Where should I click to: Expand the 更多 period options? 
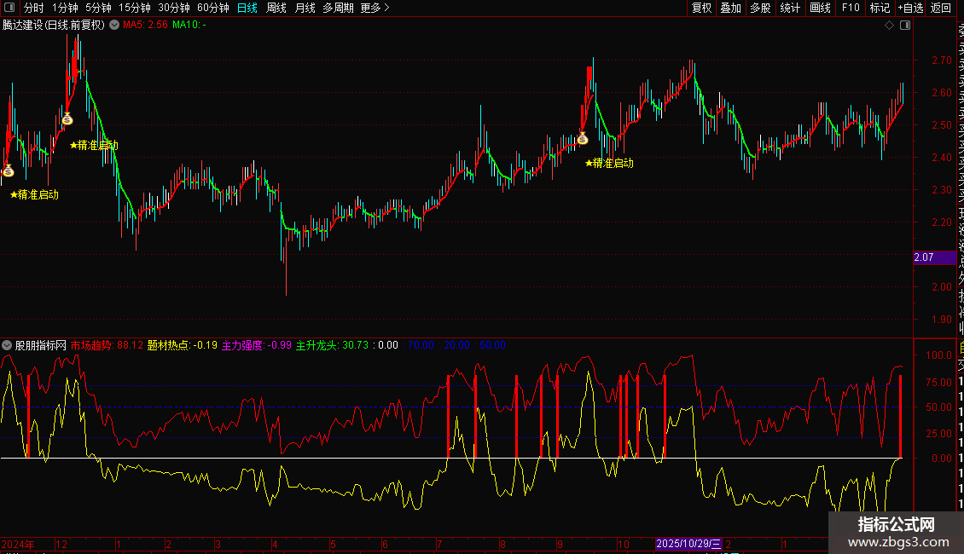(375, 8)
